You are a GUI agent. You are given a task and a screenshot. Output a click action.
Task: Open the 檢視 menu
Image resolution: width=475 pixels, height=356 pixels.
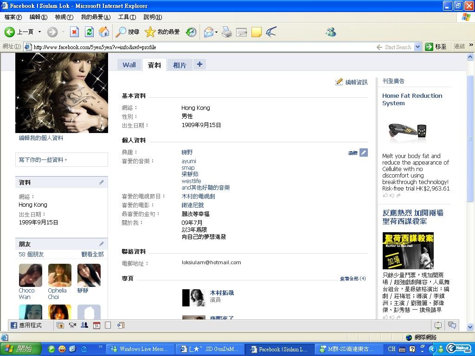[x=64, y=17]
